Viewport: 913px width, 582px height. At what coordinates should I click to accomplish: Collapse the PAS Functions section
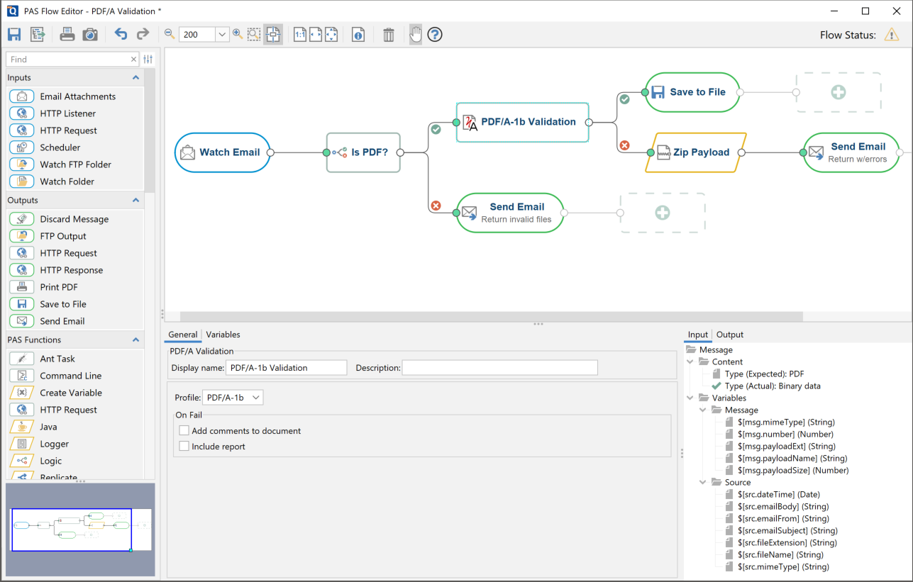pyautogui.click(x=135, y=340)
